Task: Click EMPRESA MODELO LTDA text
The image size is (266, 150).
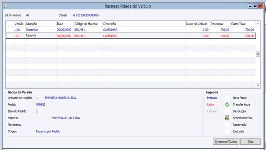Action: (61, 98)
